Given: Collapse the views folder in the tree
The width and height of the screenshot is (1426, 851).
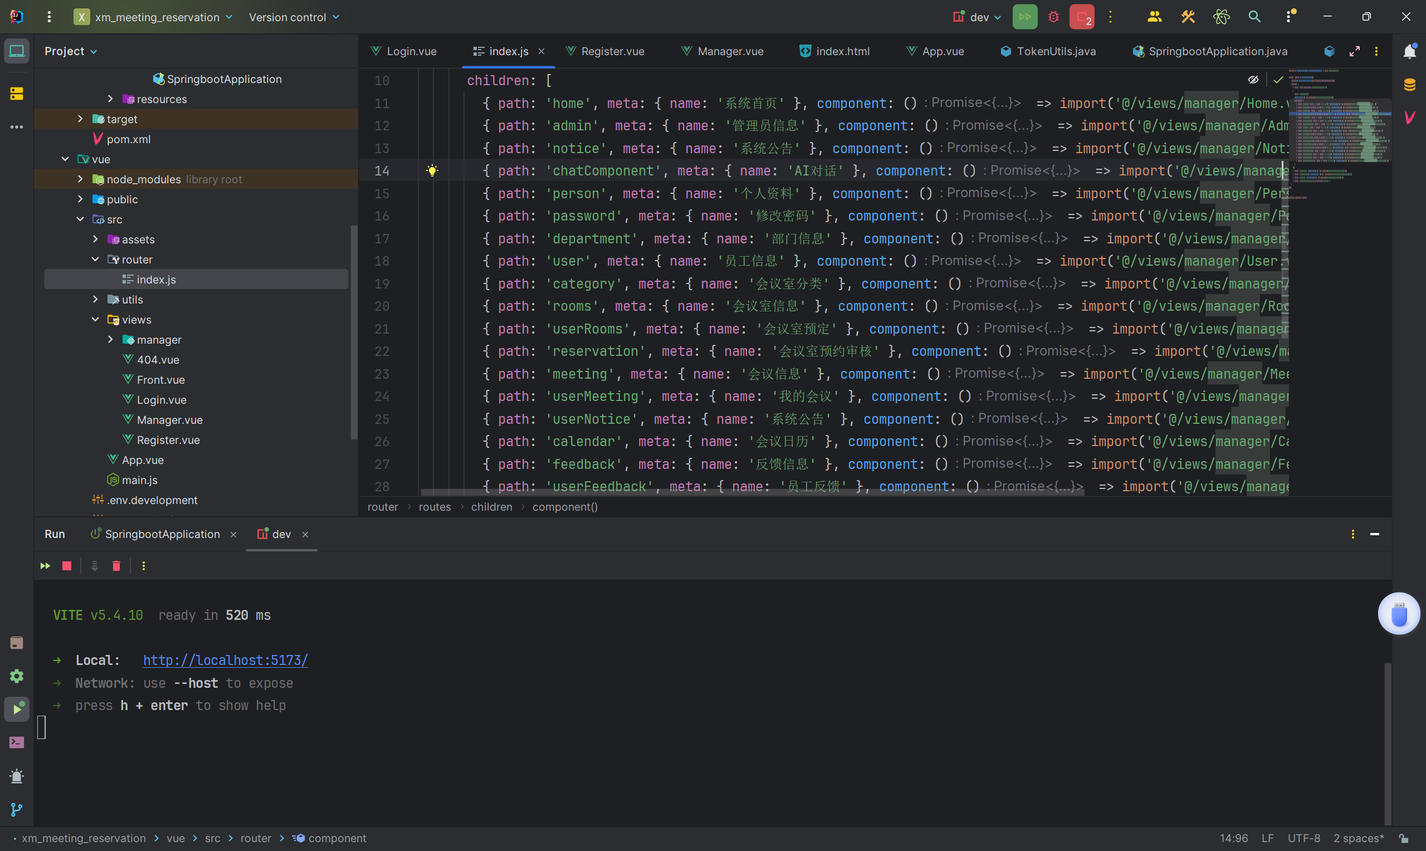Looking at the screenshot, I should [x=95, y=320].
